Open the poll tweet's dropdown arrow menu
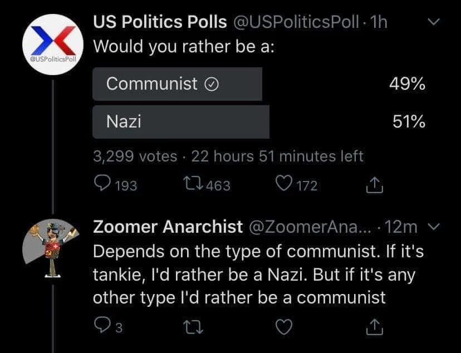The image size is (461, 353). pyautogui.click(x=436, y=22)
